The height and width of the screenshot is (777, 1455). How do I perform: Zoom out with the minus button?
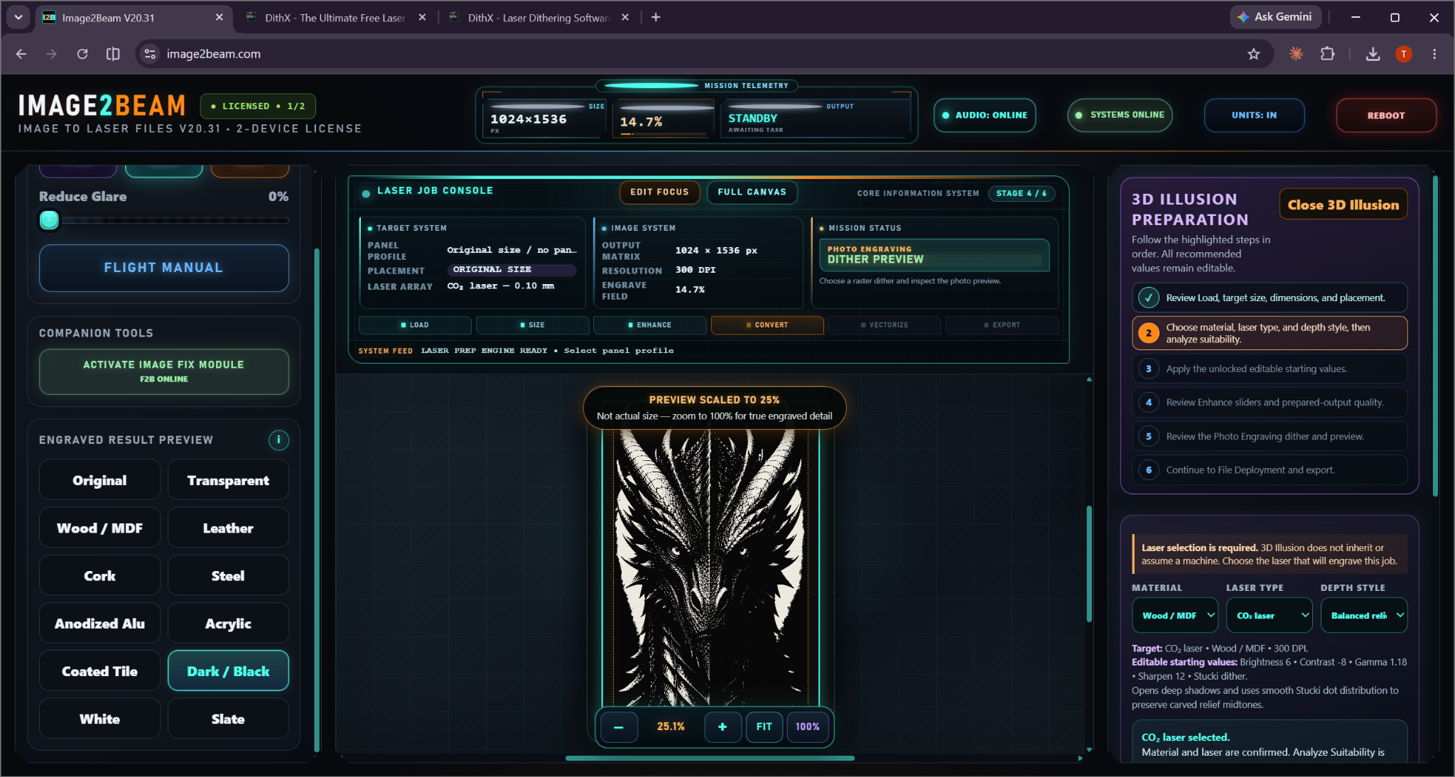618,727
